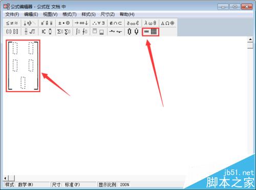Click the vertical scrollbar thumb
The image size is (256, 190).
pos(250,46)
